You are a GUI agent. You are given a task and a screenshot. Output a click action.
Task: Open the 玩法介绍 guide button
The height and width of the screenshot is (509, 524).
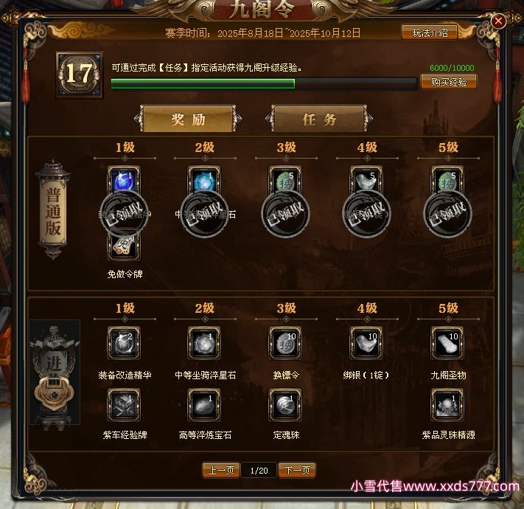coord(430,32)
